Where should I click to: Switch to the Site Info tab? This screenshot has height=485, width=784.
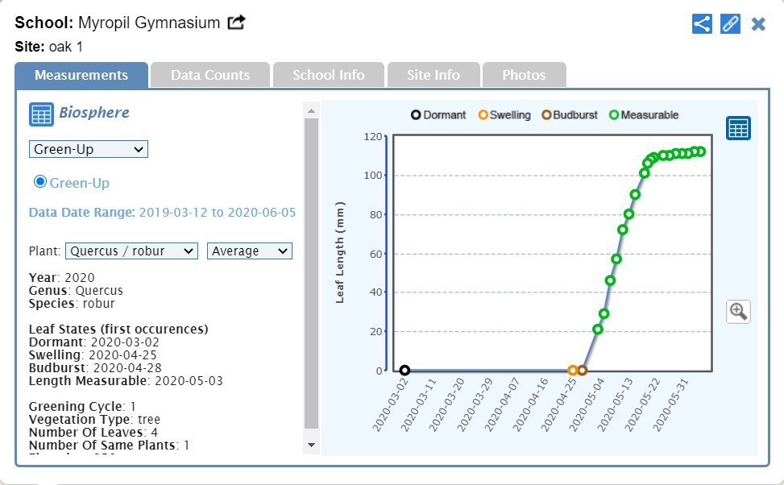(433, 75)
